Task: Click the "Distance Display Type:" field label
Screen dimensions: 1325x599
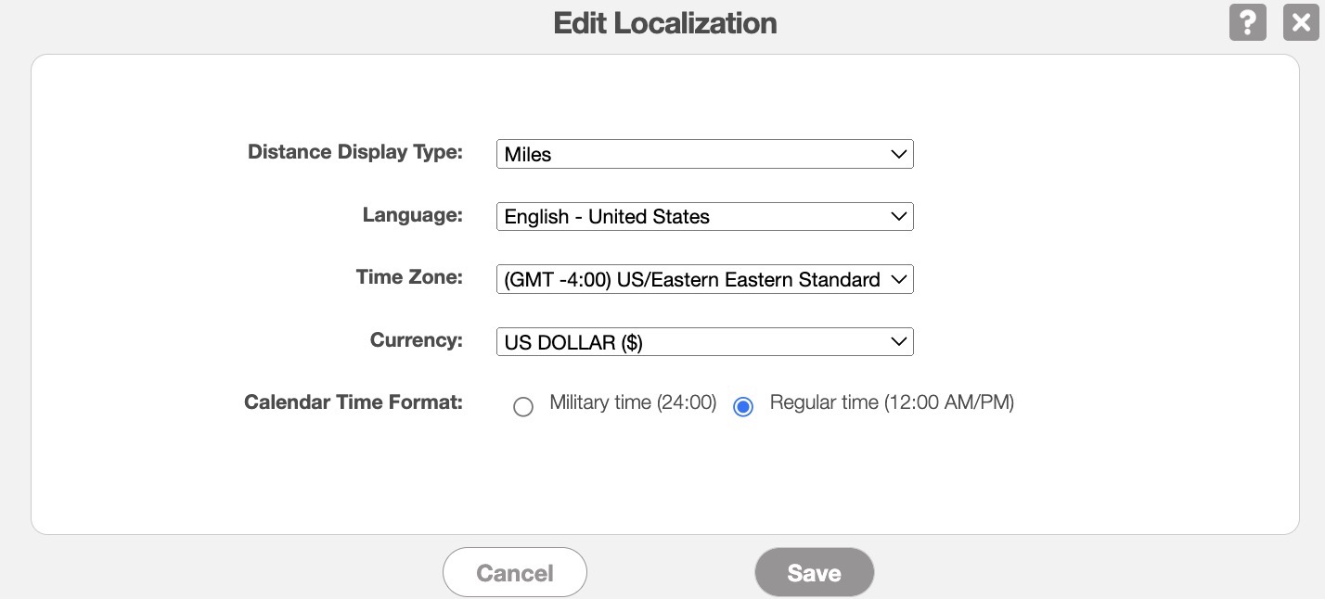Action: pyautogui.click(x=354, y=152)
